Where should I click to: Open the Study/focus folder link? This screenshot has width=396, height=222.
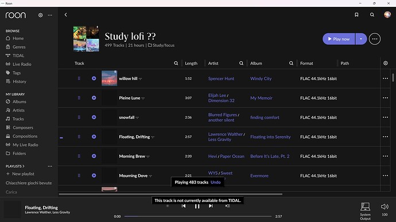coord(161,45)
